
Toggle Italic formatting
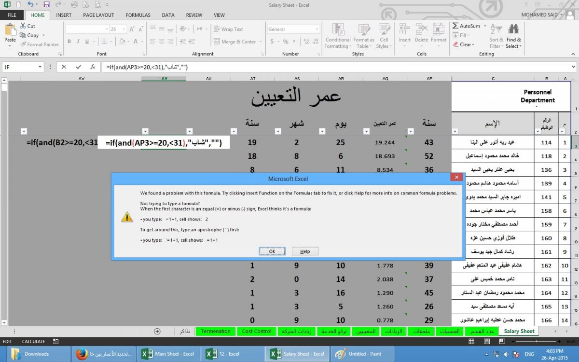[x=78, y=42]
